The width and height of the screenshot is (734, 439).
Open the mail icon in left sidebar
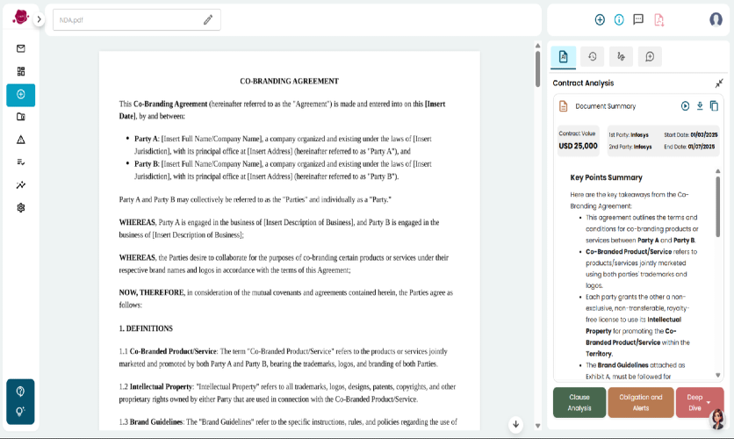coord(20,48)
